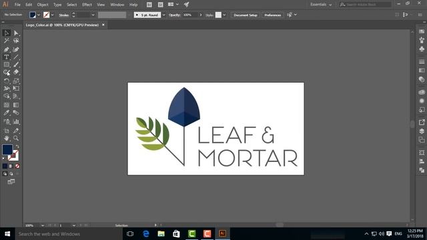The image size is (427, 240).
Task: Open the Edit menu
Action: click(29, 5)
